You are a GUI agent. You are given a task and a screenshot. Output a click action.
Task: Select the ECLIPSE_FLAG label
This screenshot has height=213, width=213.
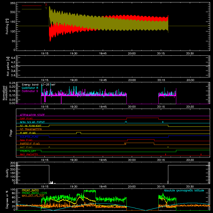[x=29, y=137]
